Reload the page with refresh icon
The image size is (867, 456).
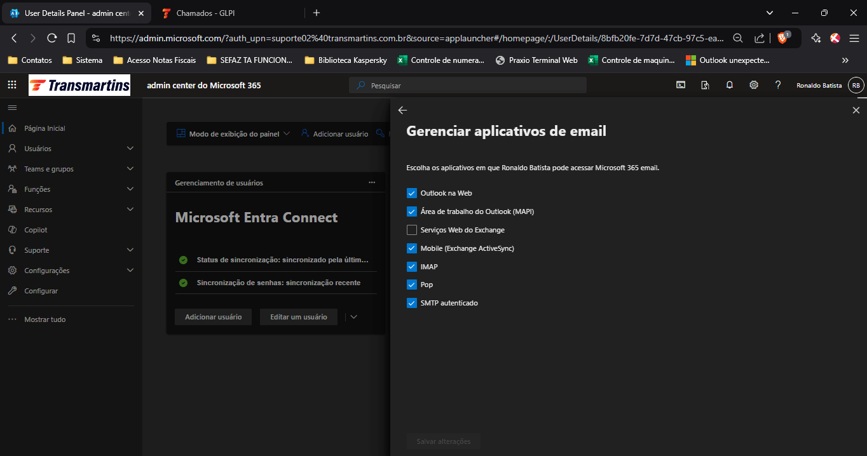coord(52,38)
